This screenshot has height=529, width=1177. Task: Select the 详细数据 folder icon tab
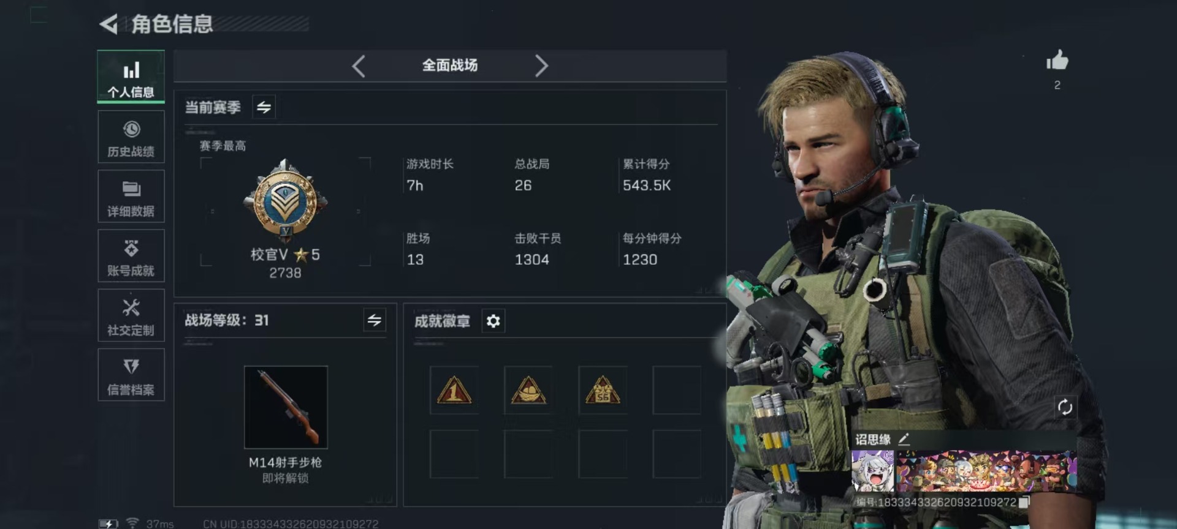(x=131, y=196)
